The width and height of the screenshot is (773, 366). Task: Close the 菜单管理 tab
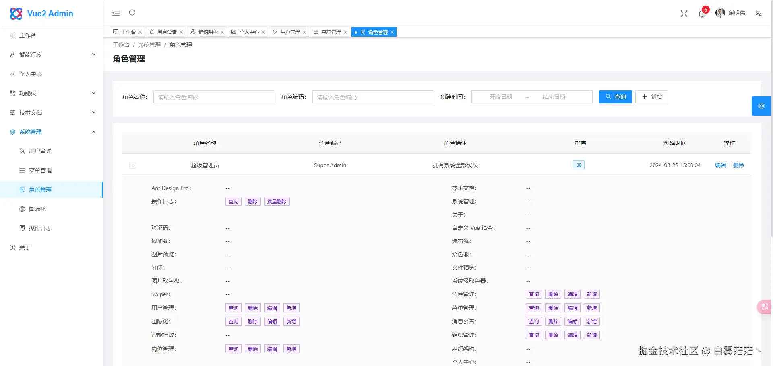(x=345, y=32)
